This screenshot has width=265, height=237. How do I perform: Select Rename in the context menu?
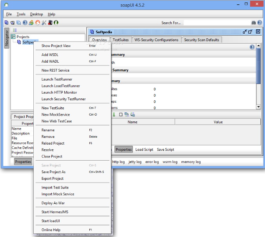pyautogui.click(x=73, y=130)
